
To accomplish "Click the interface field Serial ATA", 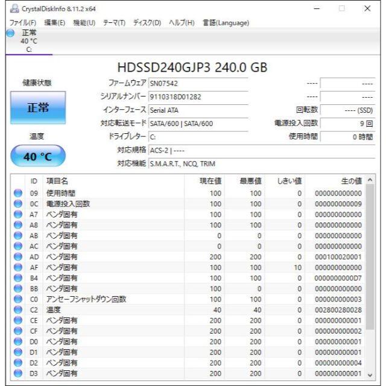I will click(x=198, y=110).
